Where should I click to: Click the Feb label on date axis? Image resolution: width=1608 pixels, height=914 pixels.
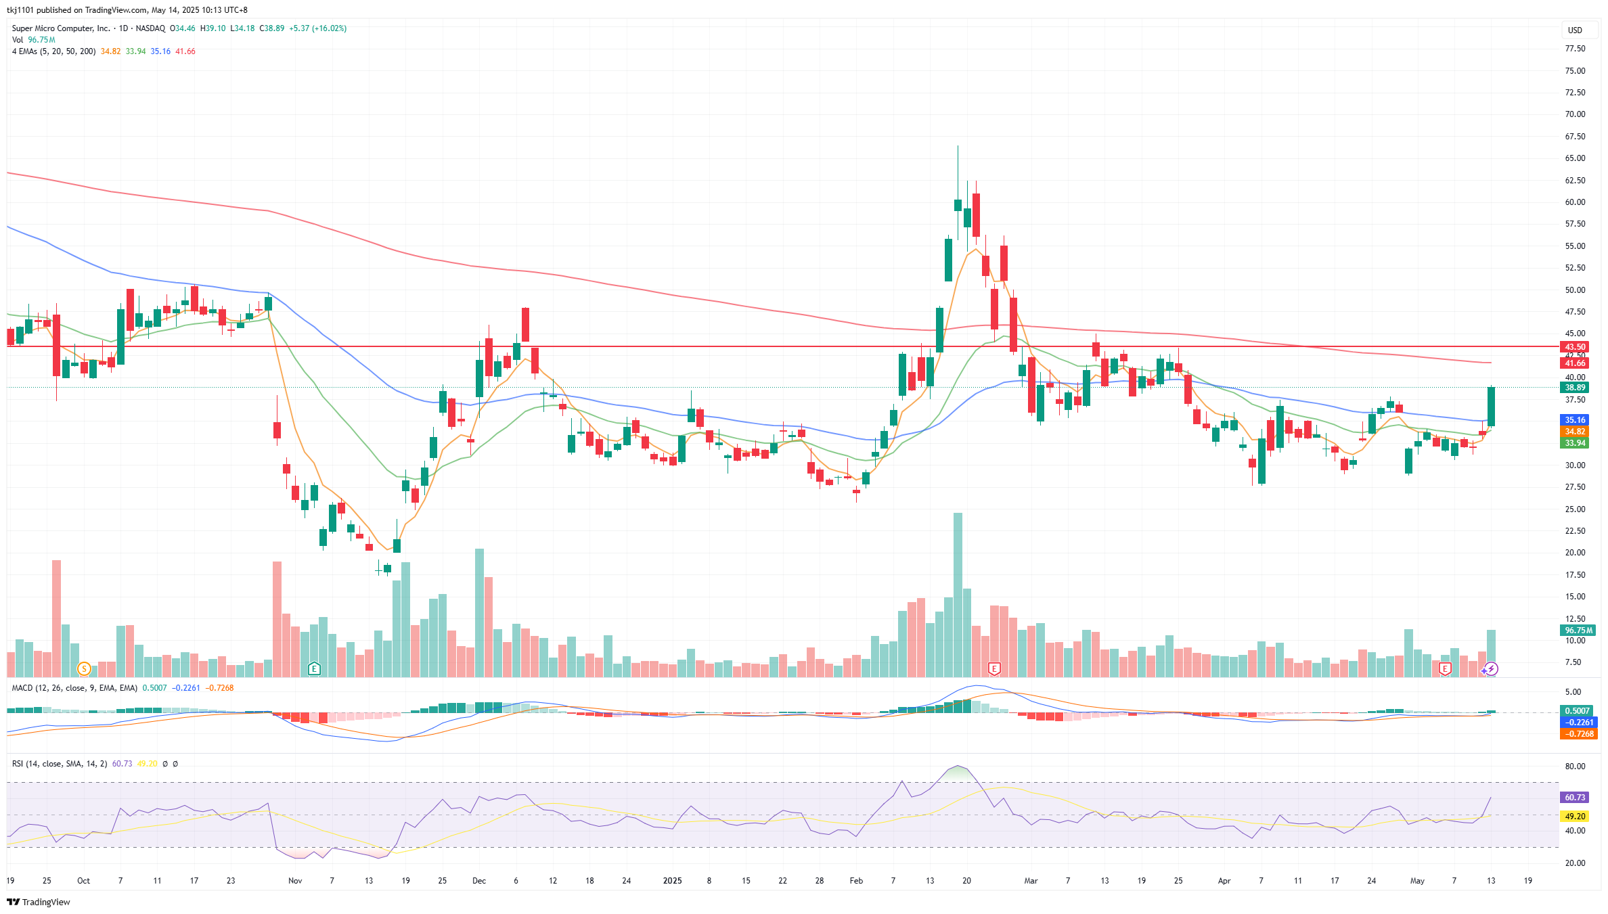[x=856, y=881]
